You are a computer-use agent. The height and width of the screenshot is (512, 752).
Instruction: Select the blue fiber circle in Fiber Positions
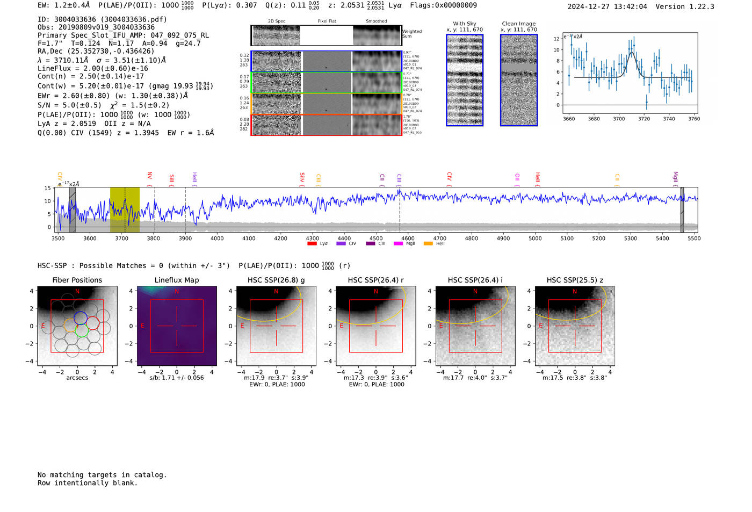81,317
